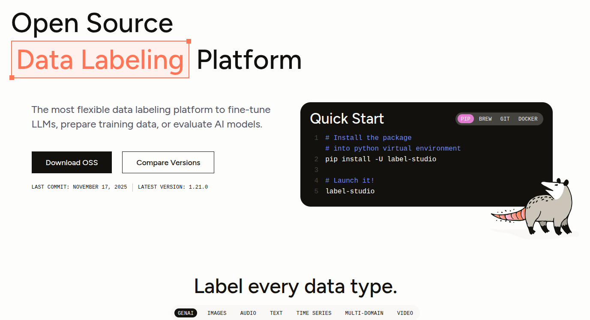Click the bottom-left handle of the Data Labeling box
590x320 pixels.
(x=12, y=77)
